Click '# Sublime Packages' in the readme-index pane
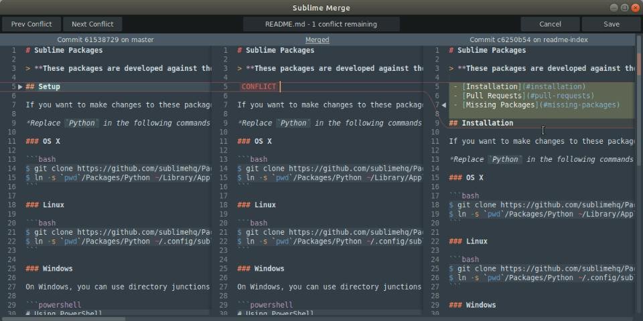The width and height of the screenshot is (643, 321). click(x=487, y=50)
